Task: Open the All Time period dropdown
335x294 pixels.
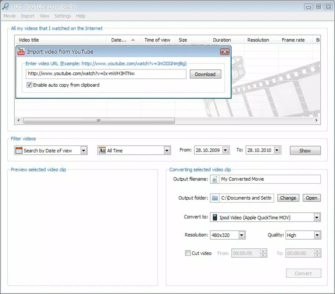Action: 167,150
